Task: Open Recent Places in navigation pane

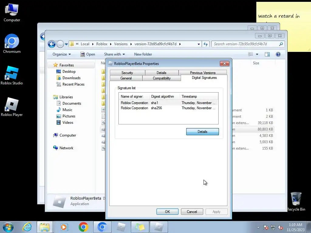Action: click(x=73, y=84)
